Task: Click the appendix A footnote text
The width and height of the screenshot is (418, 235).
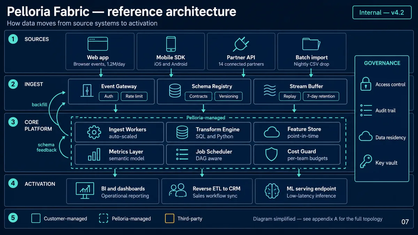Action: (318, 219)
